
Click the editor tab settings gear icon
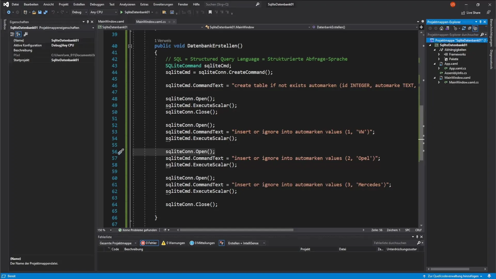coord(423,21)
